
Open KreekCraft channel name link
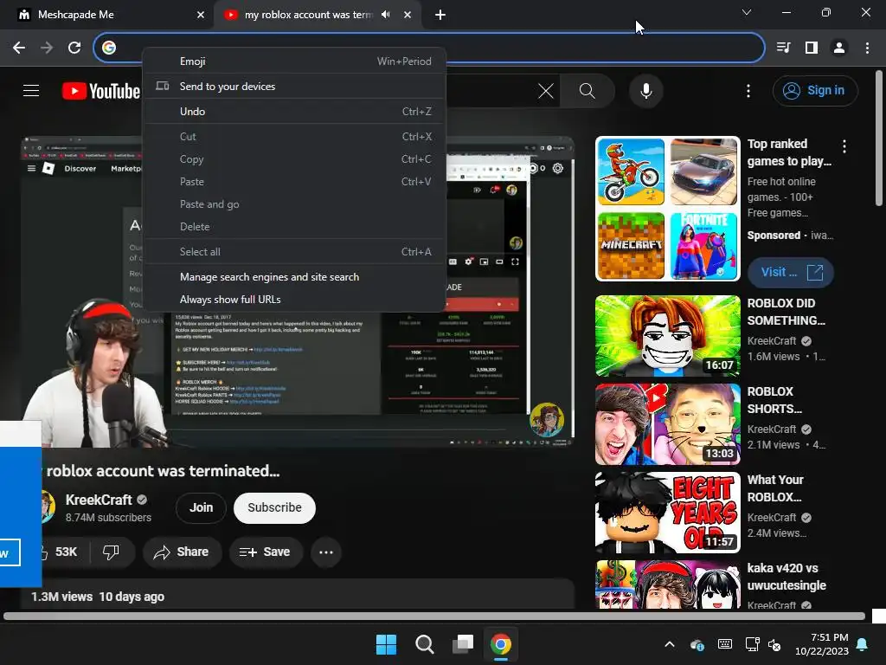click(x=99, y=500)
